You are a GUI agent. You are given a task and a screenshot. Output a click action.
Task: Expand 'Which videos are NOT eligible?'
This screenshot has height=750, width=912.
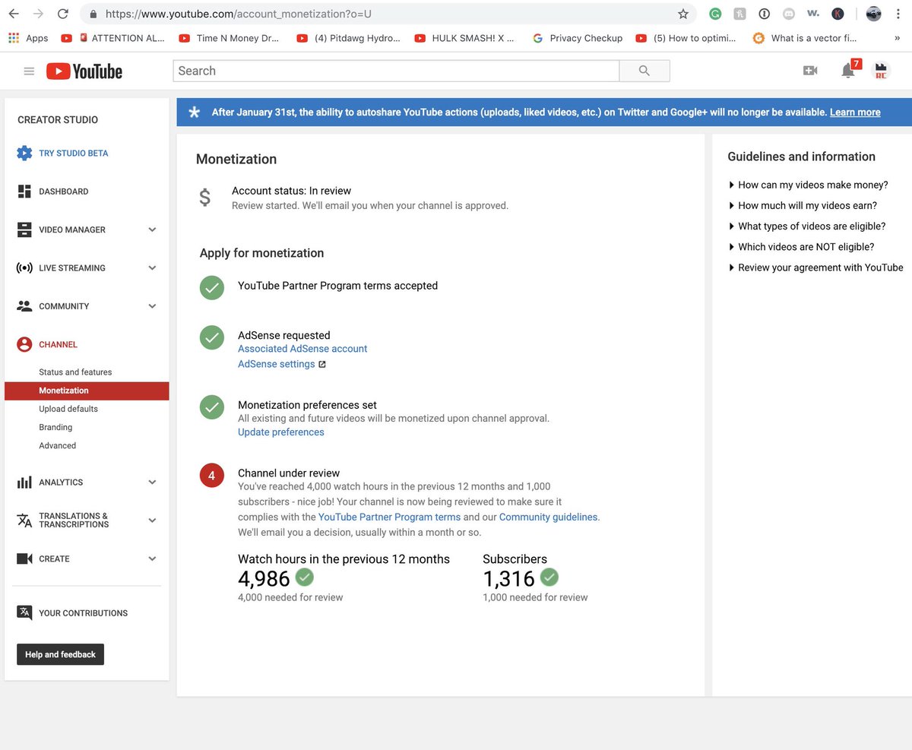(x=801, y=247)
